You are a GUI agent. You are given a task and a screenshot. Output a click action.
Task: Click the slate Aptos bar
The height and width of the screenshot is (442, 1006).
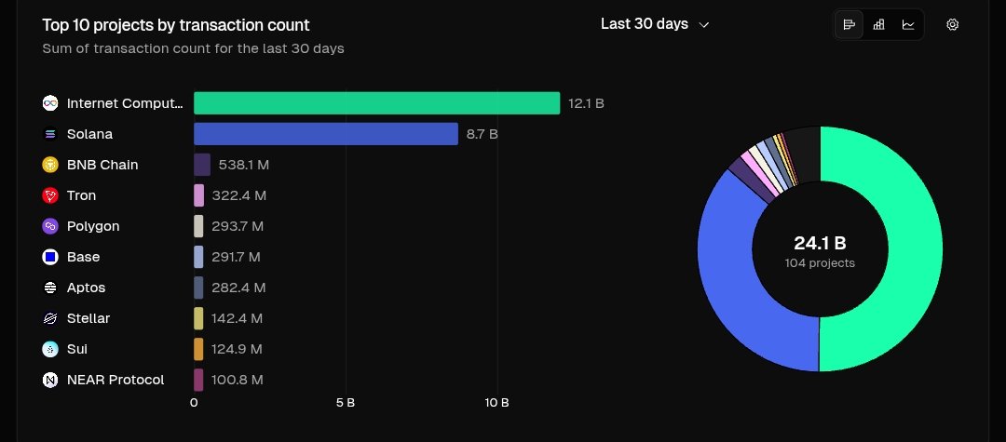pos(199,288)
